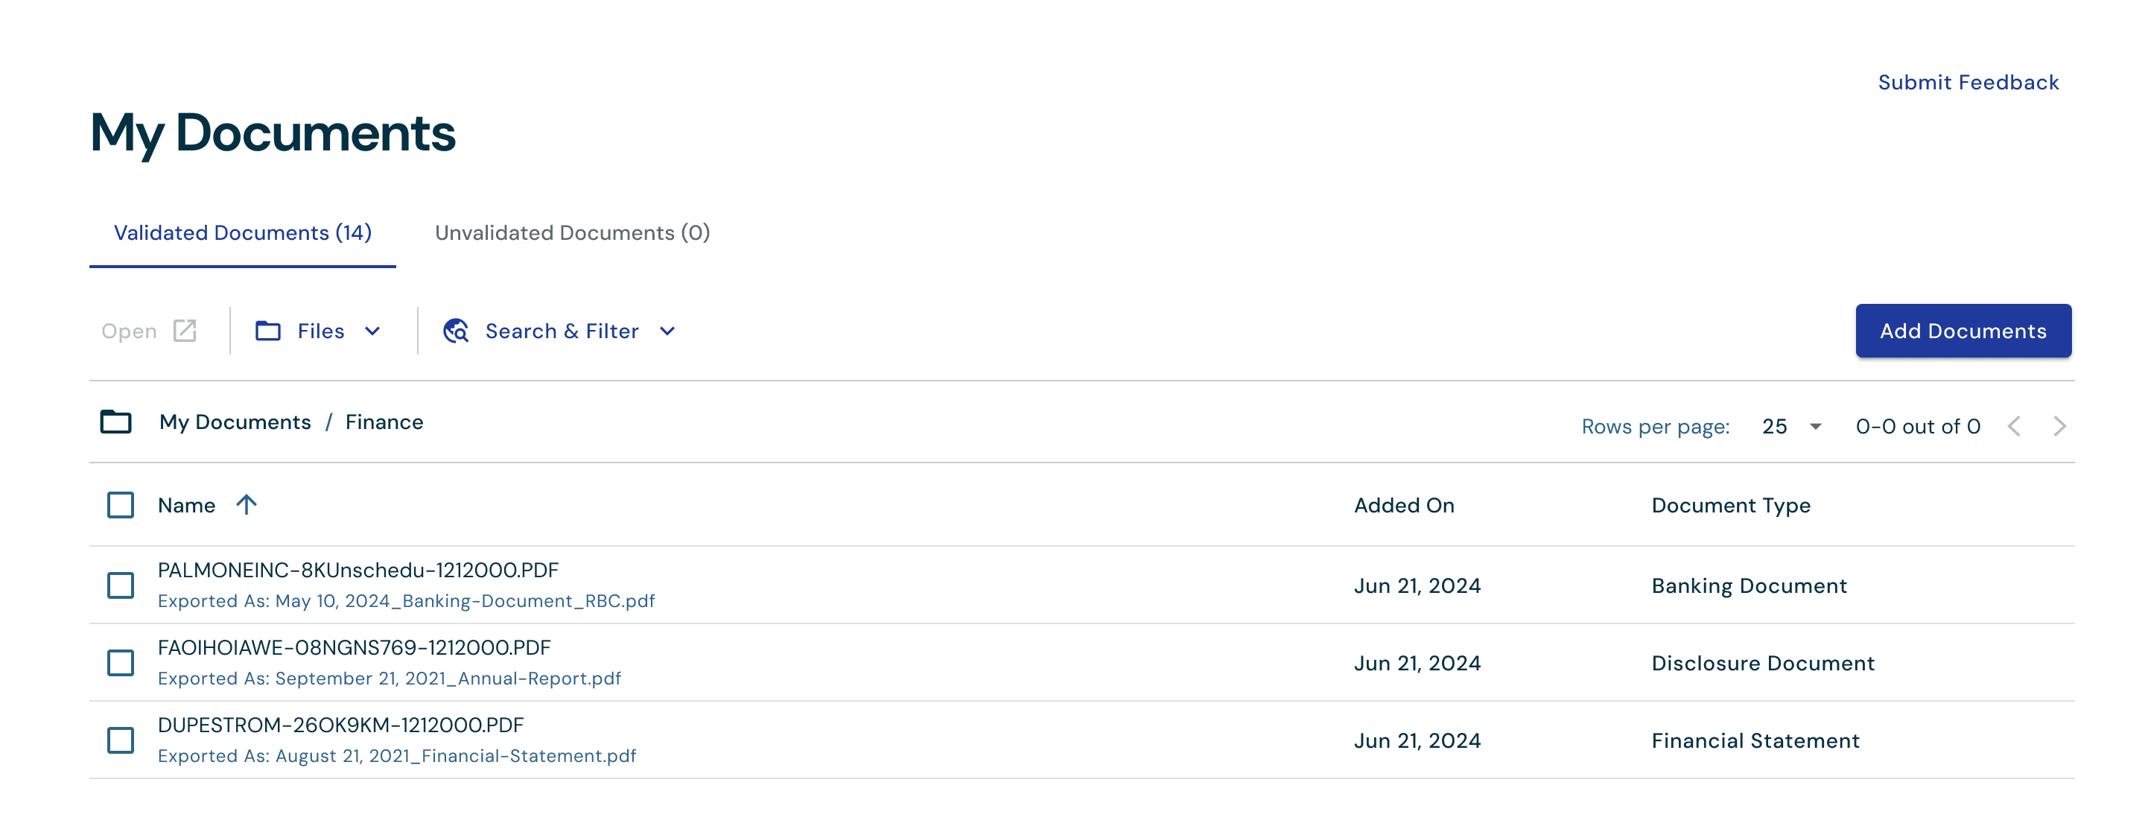Click the Files folder icon
Screen dimensions: 2145x829
tap(267, 331)
